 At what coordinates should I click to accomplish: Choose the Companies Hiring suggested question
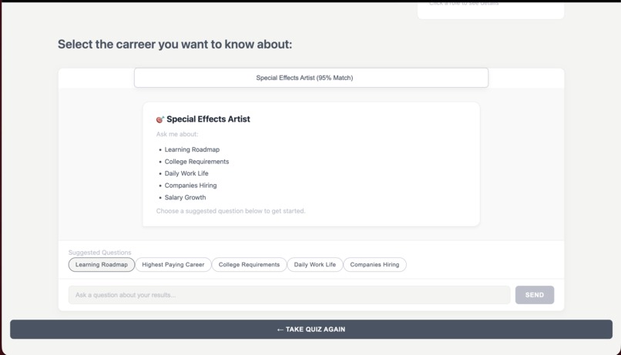point(374,264)
